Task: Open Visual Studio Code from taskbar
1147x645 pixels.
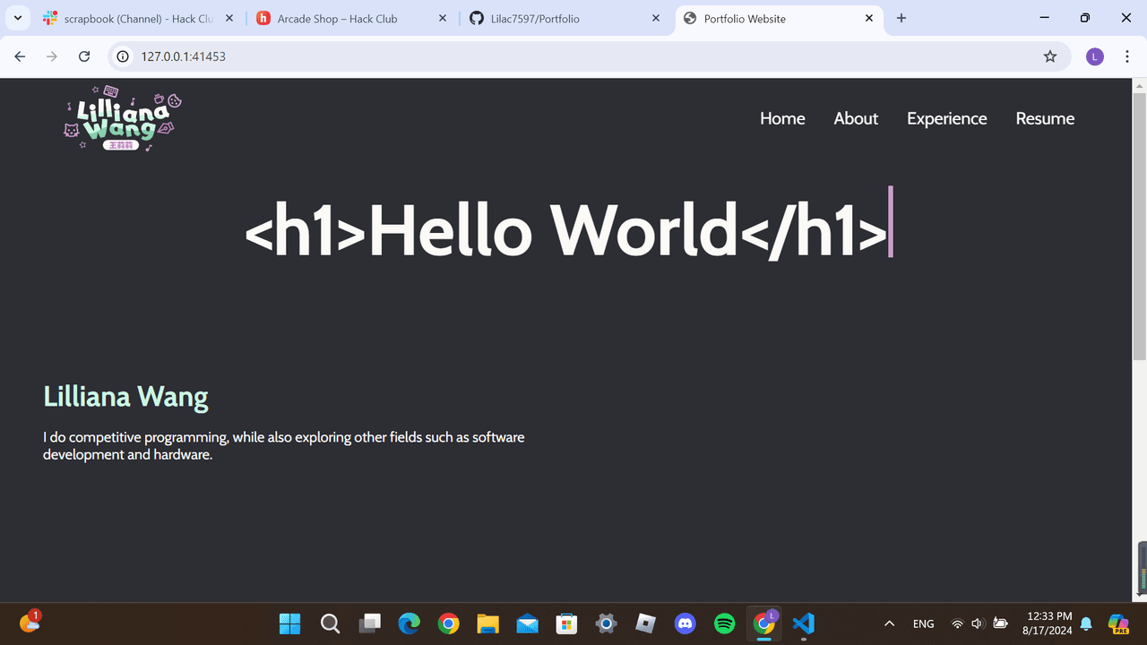Action: tap(804, 623)
